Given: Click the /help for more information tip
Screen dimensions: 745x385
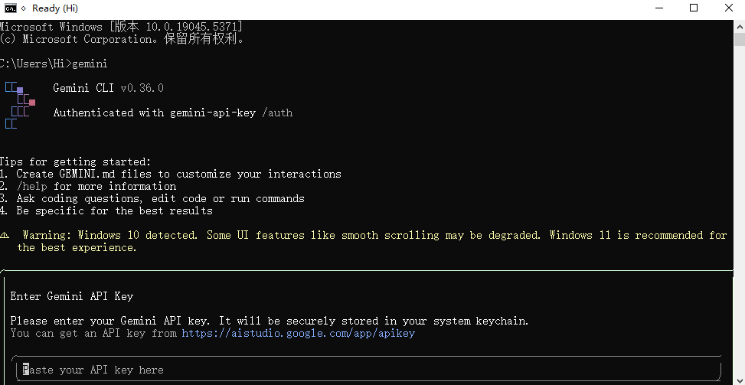Looking at the screenshot, I should (88, 186).
